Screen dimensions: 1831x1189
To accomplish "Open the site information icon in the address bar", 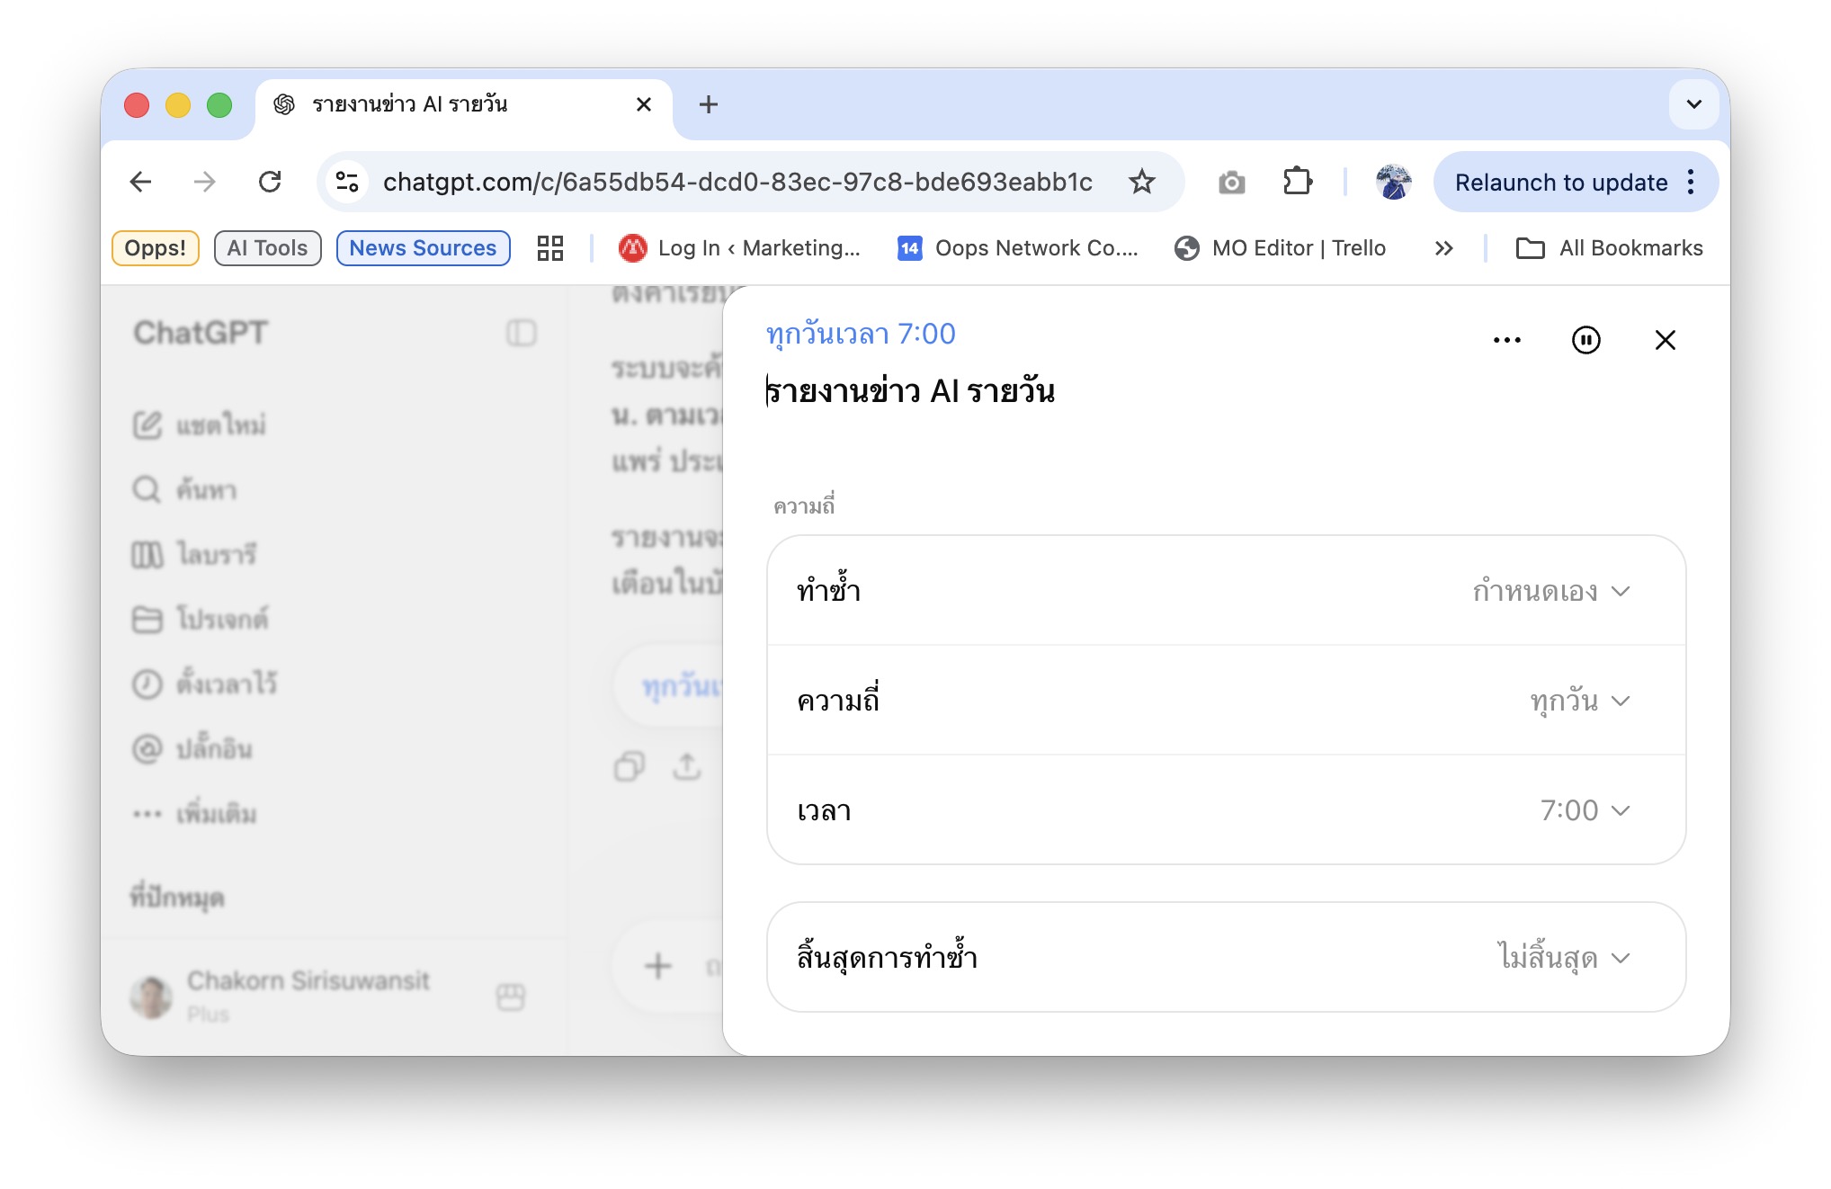I will [347, 182].
